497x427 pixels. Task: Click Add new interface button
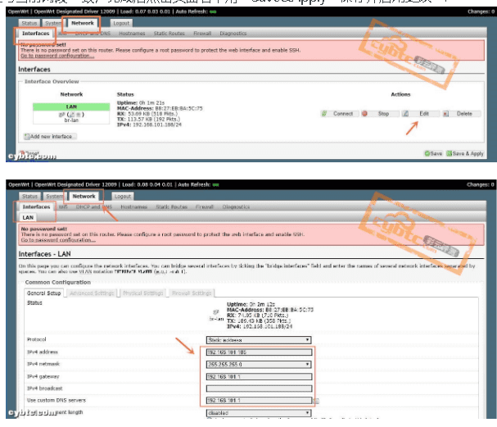point(50,136)
